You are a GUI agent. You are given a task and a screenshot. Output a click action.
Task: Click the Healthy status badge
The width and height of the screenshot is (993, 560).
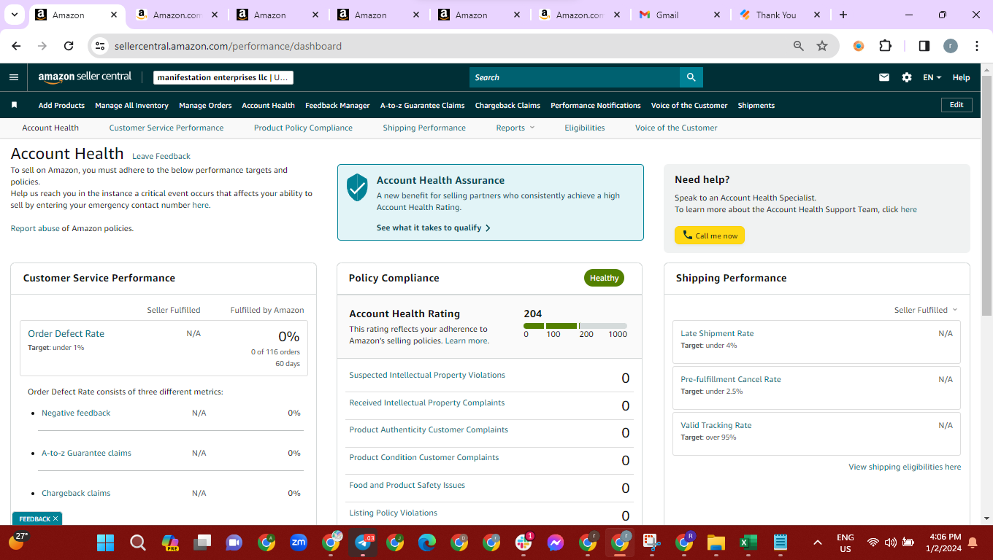coord(604,278)
